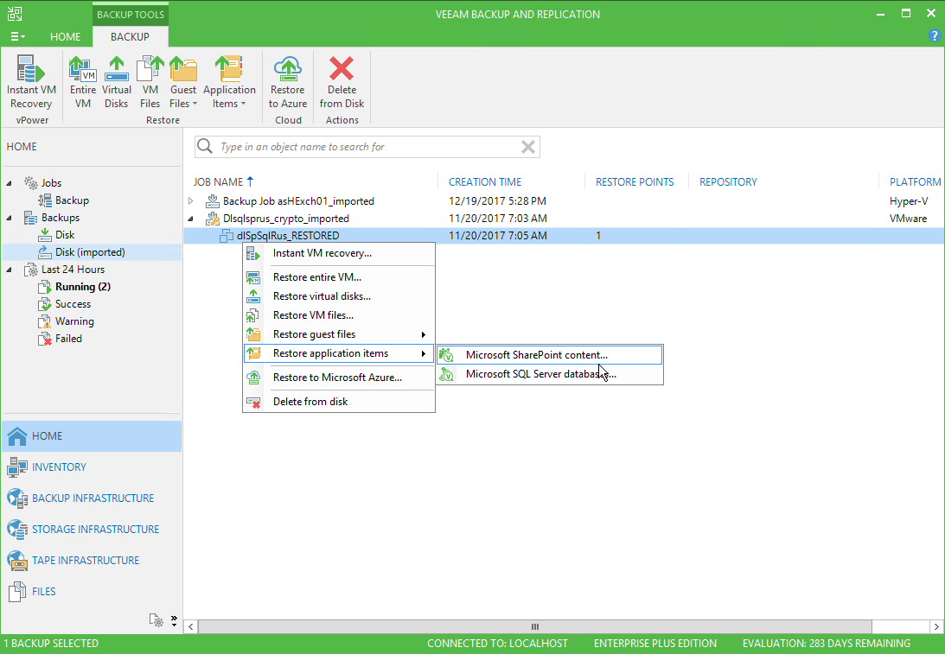This screenshot has height=654, width=945.
Task: Sort by JOB NAME column header
Action: (x=224, y=182)
